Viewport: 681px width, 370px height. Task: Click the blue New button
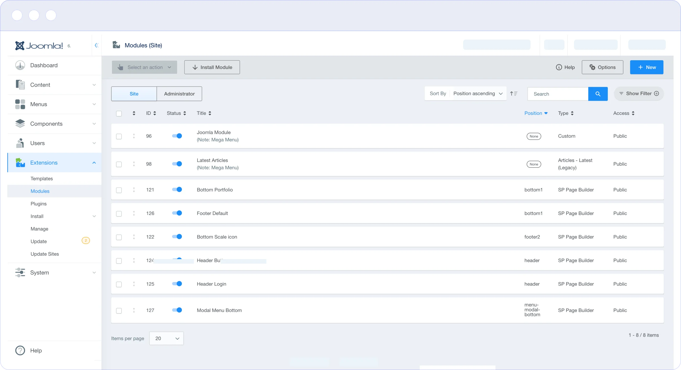pos(646,67)
